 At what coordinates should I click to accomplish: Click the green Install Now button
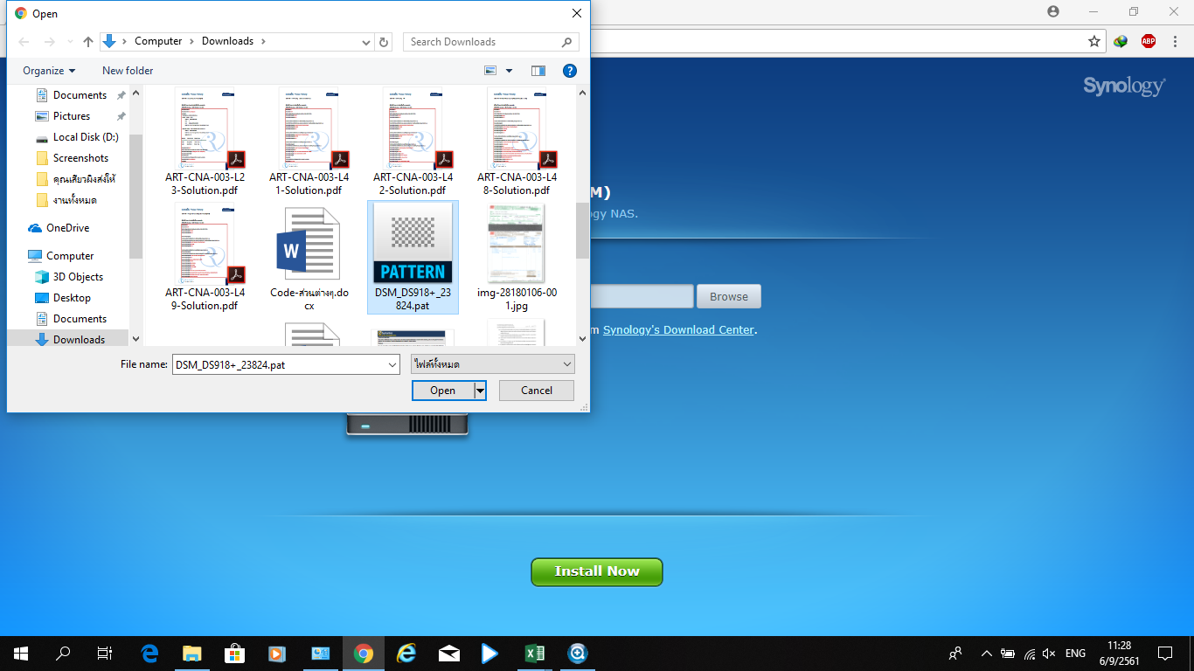597,571
